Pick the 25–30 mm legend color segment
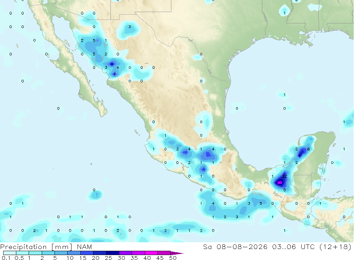This screenshot has width=354, height=260. click(113, 253)
